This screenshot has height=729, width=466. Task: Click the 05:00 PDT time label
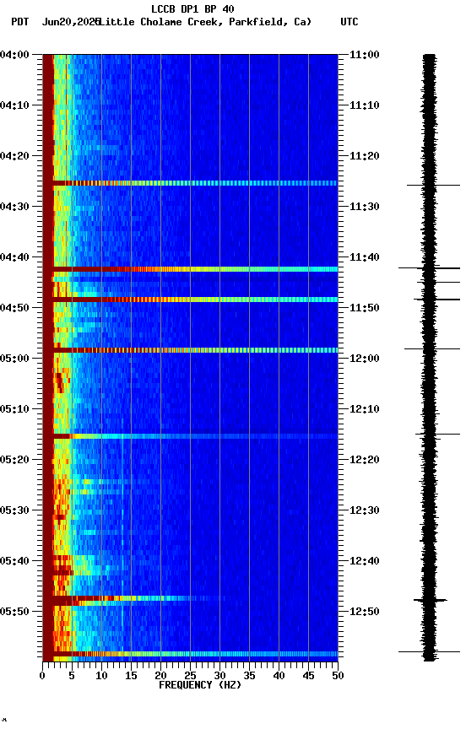pyautogui.click(x=14, y=359)
